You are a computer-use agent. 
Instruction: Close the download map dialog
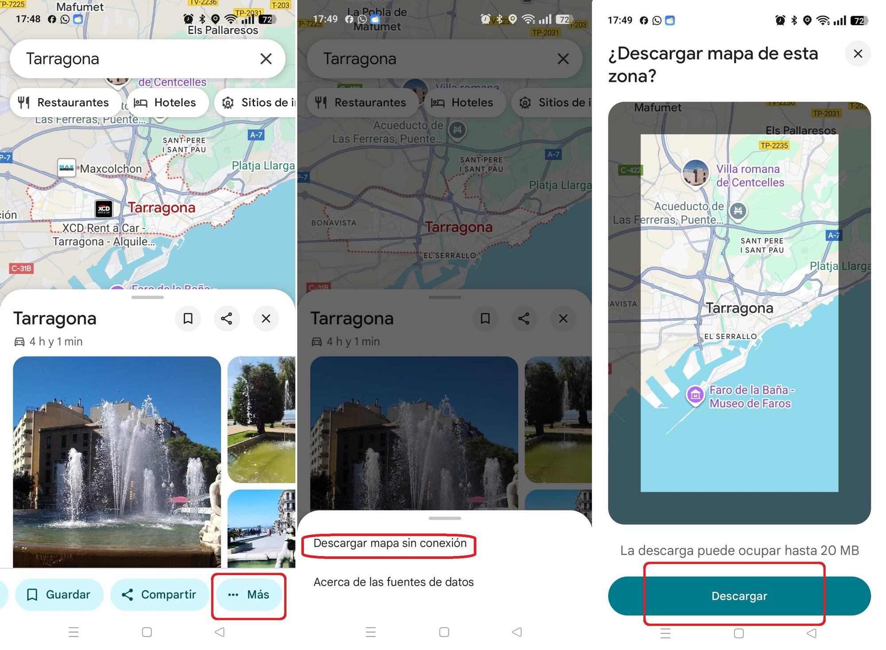[858, 54]
